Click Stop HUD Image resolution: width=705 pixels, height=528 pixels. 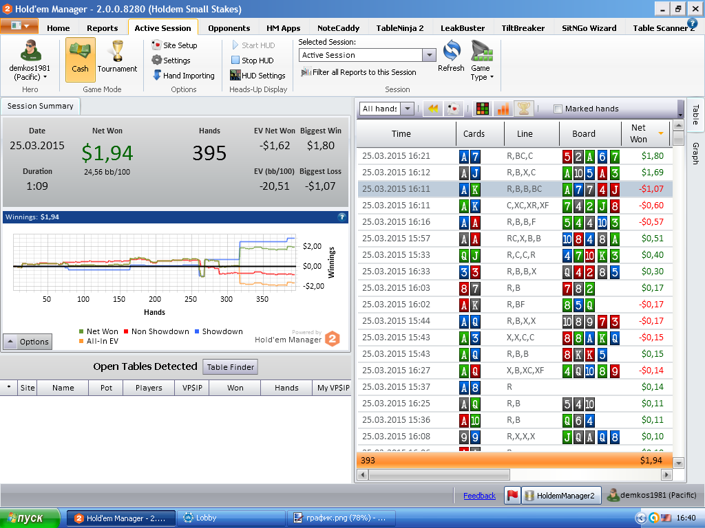[x=252, y=60]
